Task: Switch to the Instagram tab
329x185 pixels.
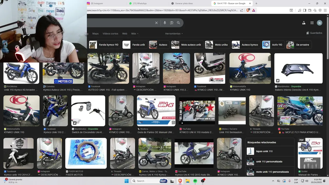Action: [x=105, y=3]
